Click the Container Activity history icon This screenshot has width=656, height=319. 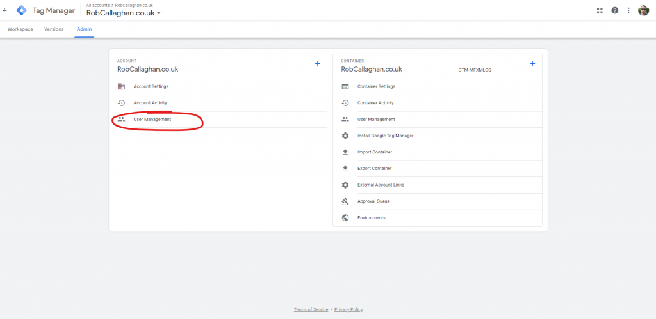(x=345, y=103)
